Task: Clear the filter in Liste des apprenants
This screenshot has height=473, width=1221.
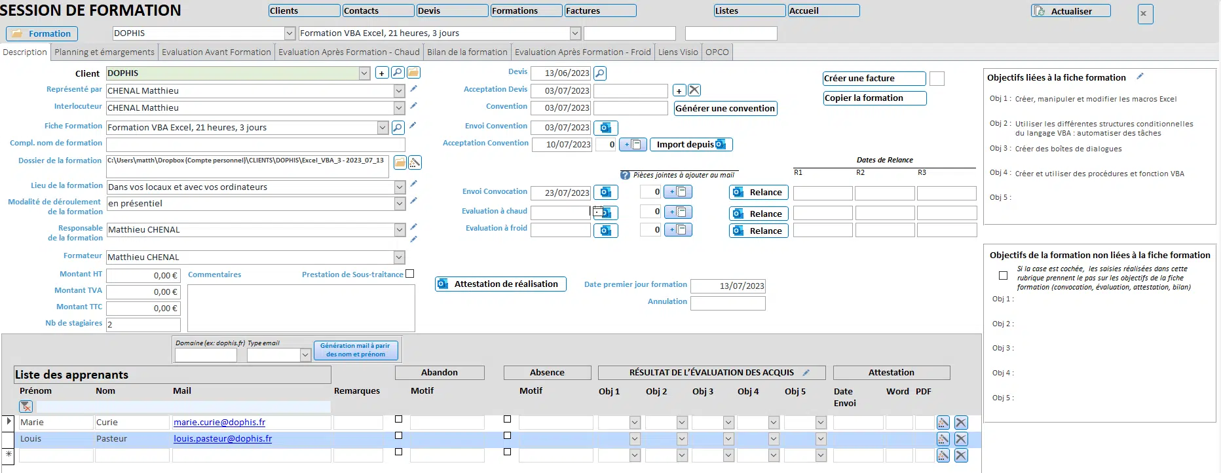Action: pyautogui.click(x=26, y=407)
